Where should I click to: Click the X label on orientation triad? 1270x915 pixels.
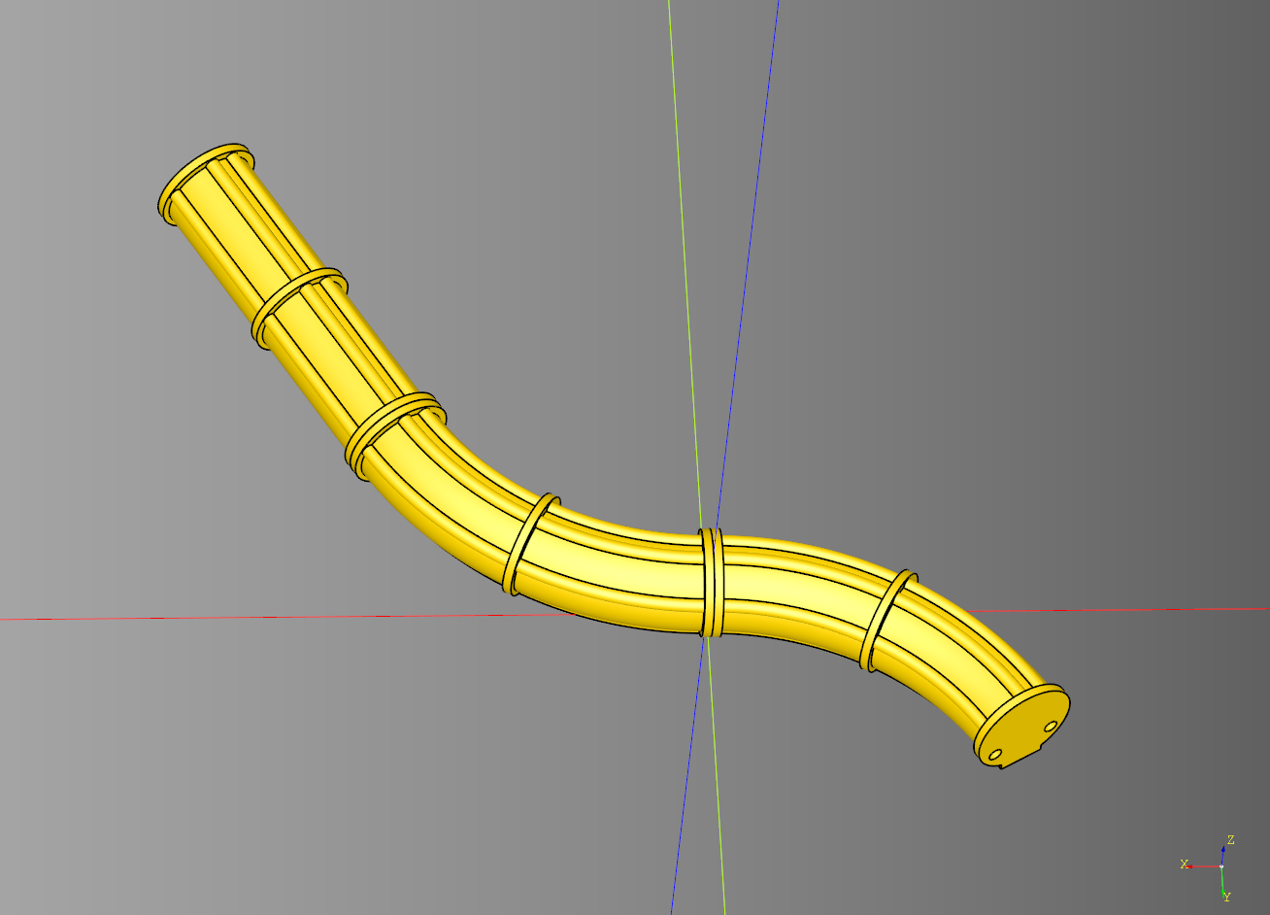click(1184, 864)
